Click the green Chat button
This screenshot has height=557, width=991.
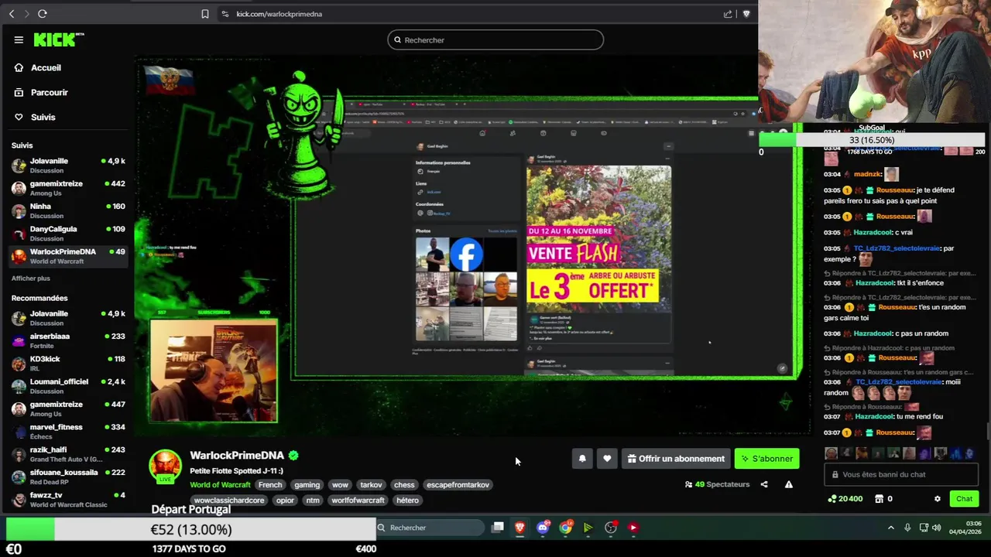(964, 499)
